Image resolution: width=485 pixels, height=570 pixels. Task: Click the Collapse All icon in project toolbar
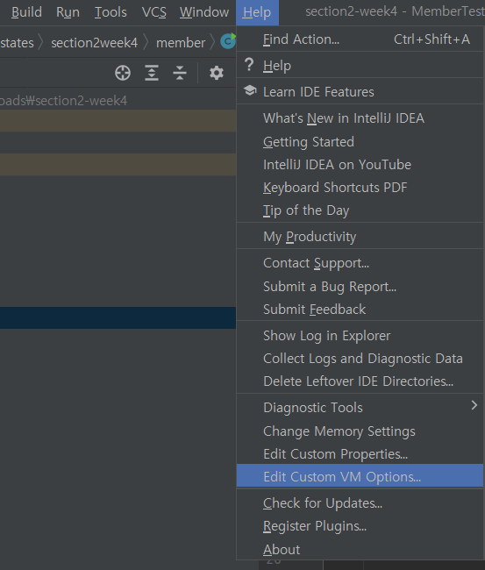click(180, 73)
